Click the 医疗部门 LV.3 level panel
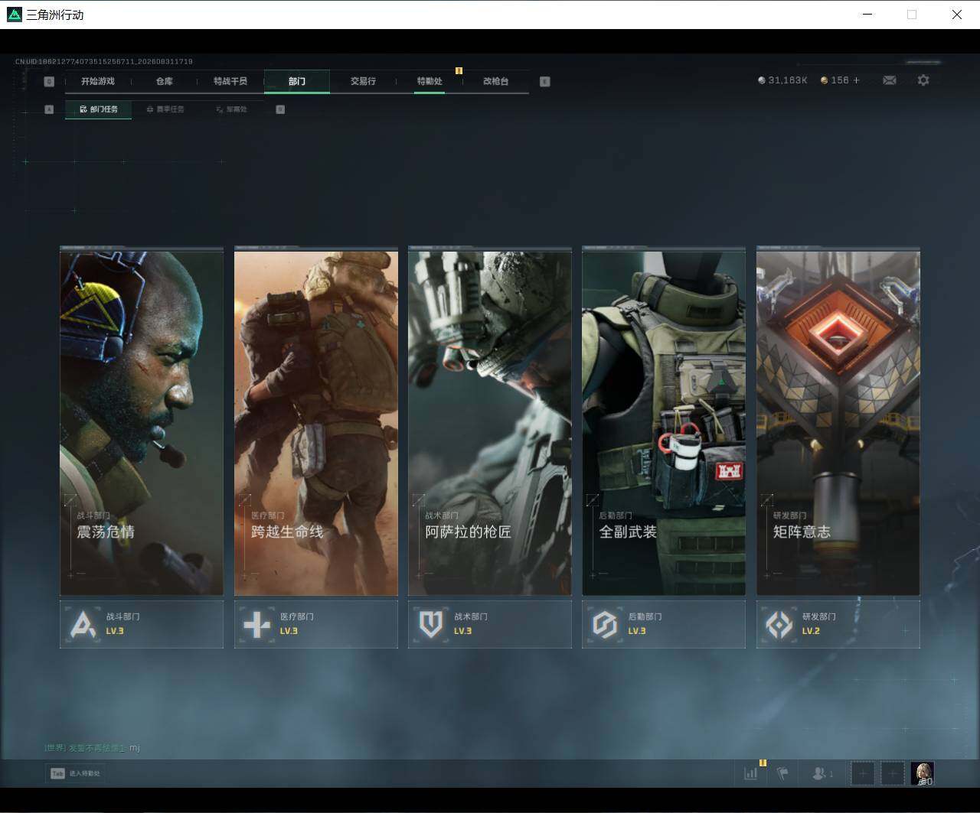This screenshot has height=813, width=980. [316, 624]
